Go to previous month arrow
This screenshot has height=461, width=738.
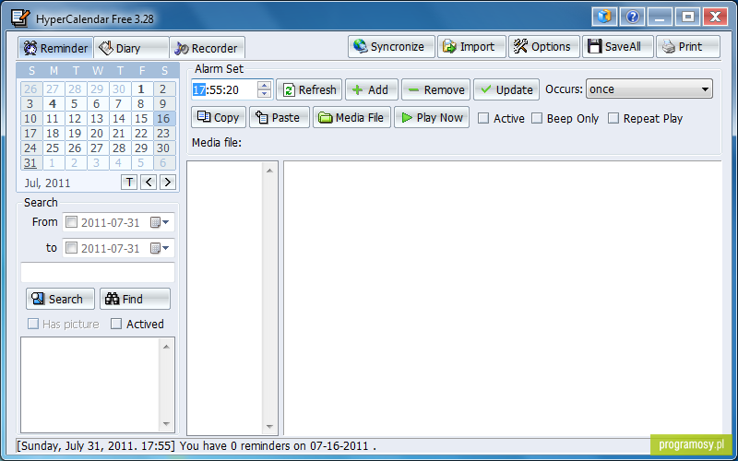click(149, 182)
